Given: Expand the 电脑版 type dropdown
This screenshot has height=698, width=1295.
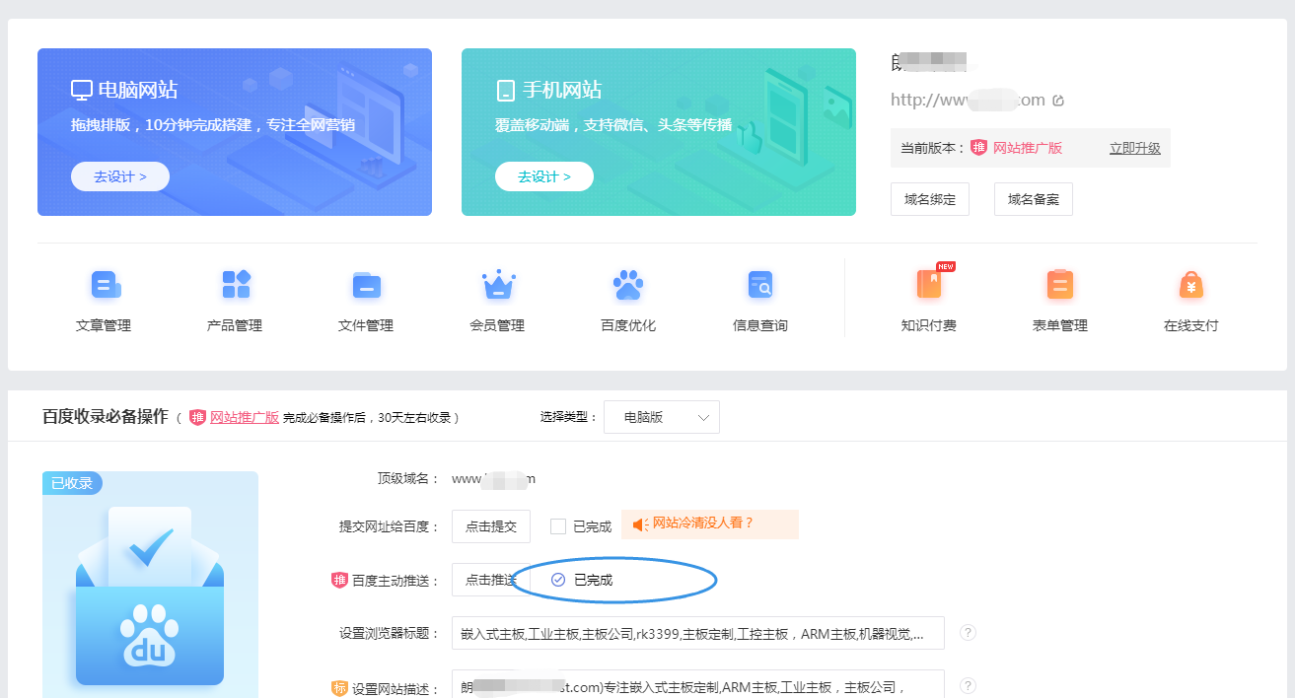Looking at the screenshot, I should pyautogui.click(x=662, y=417).
